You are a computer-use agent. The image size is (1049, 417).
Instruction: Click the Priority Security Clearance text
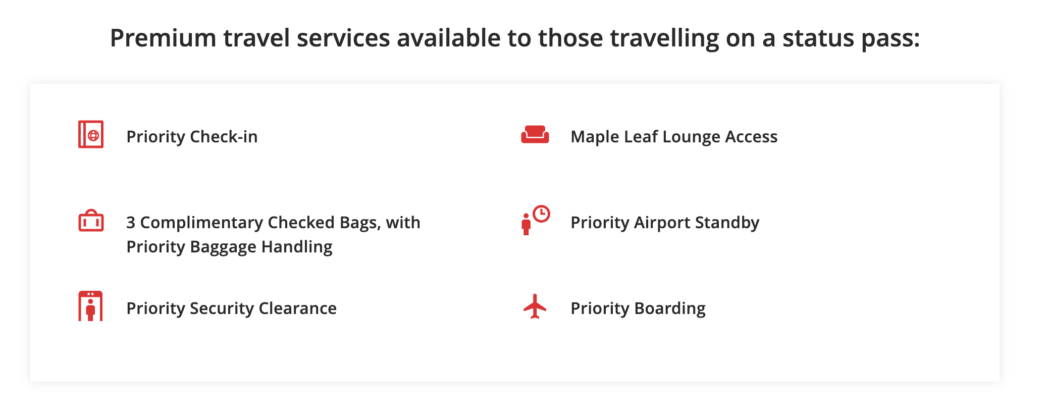tap(231, 308)
